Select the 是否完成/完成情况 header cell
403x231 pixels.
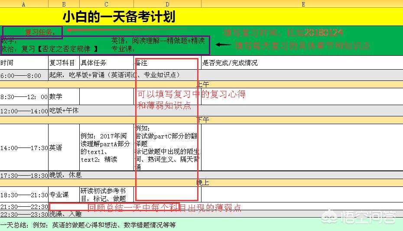[x=302, y=63]
